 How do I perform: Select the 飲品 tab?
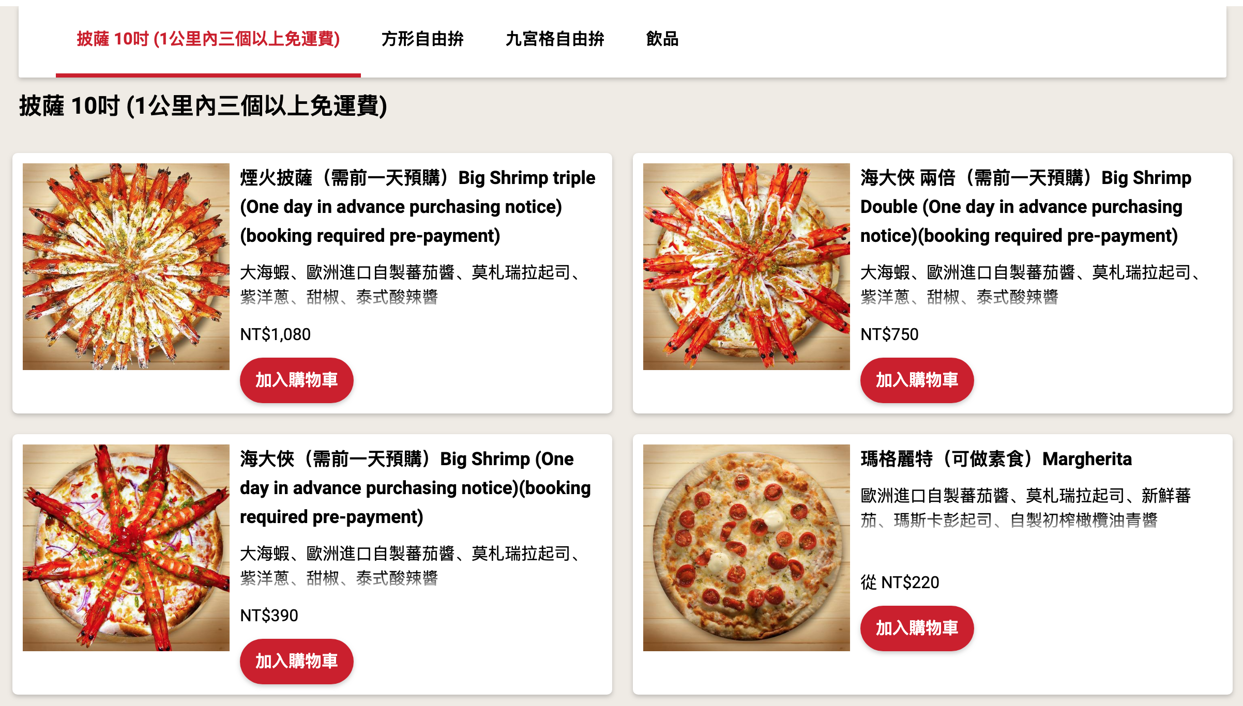coord(662,39)
